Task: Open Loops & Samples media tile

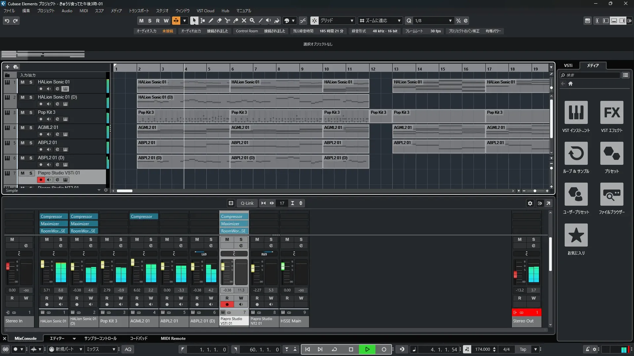Action: [576, 153]
